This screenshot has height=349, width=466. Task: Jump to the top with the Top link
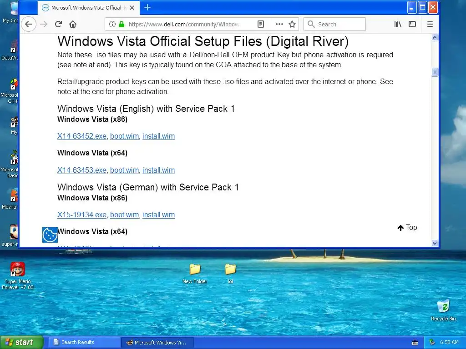[407, 228]
